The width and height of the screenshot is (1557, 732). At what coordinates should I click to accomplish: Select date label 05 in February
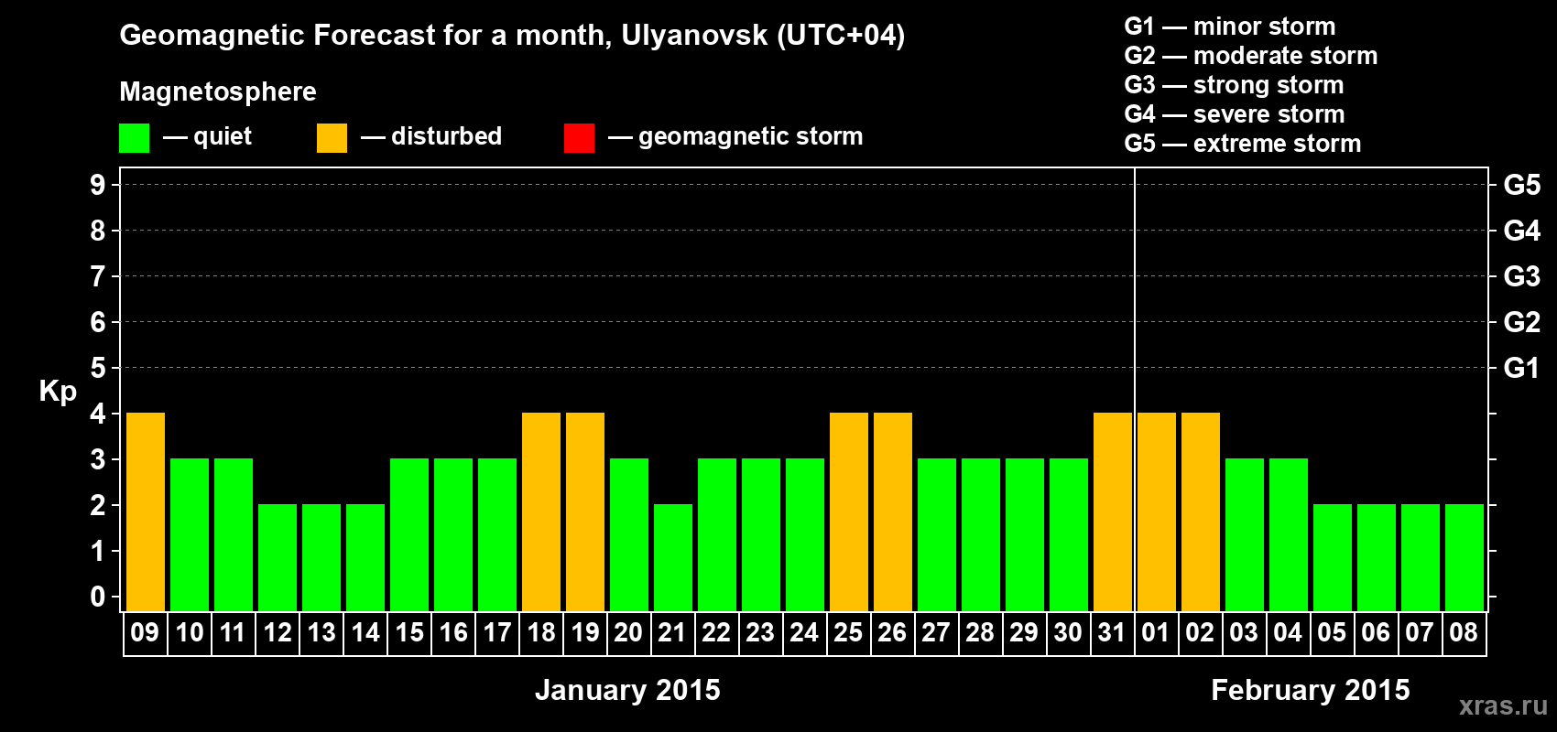click(1332, 633)
